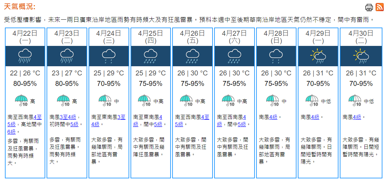Click April 29 sunny intervals showers icon

click(318, 56)
